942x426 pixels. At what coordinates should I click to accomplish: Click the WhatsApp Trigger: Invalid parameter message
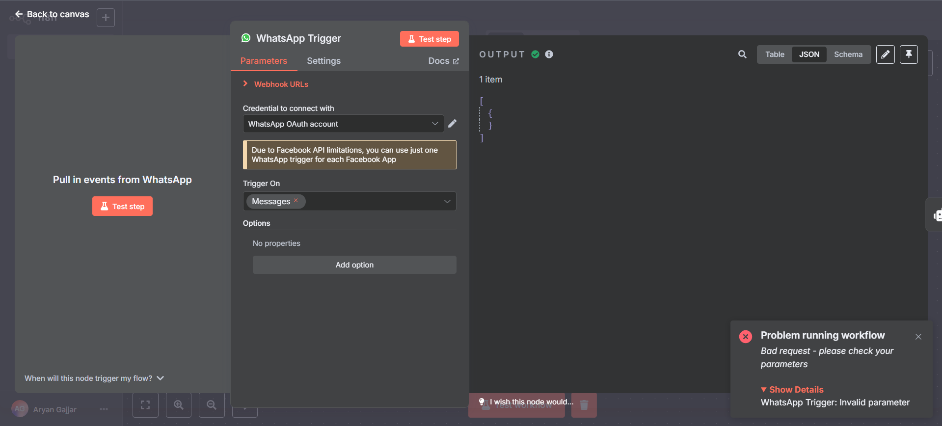click(x=835, y=402)
